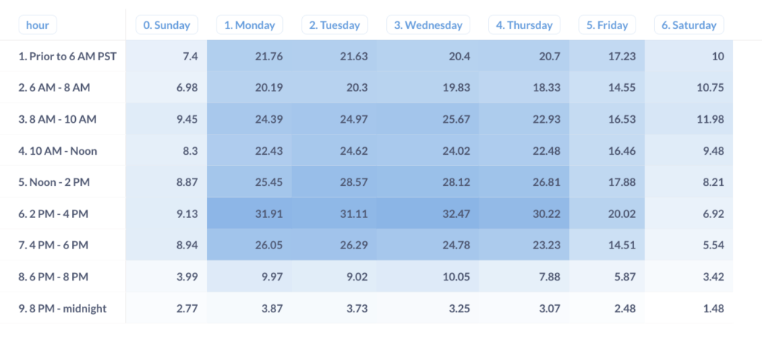Select the '6. Saturday' column header

tap(689, 25)
